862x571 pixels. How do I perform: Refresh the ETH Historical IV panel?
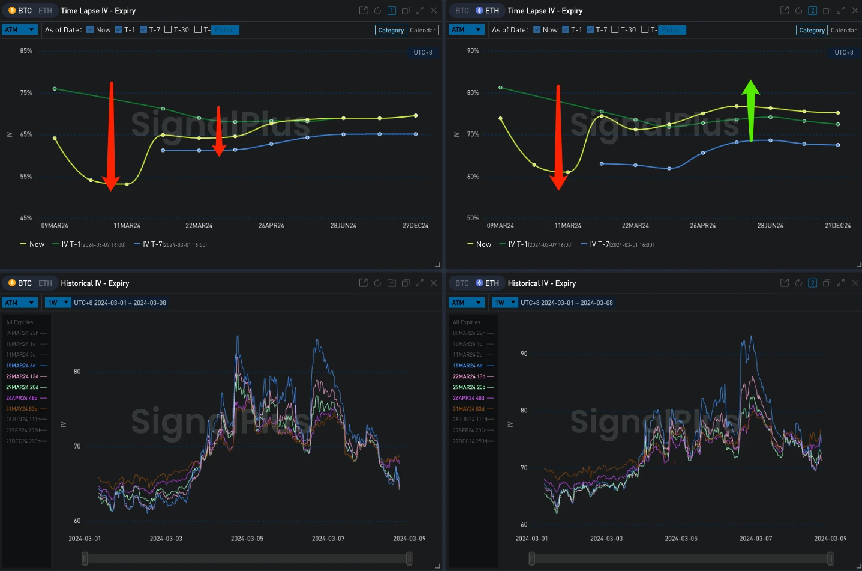[x=798, y=282]
